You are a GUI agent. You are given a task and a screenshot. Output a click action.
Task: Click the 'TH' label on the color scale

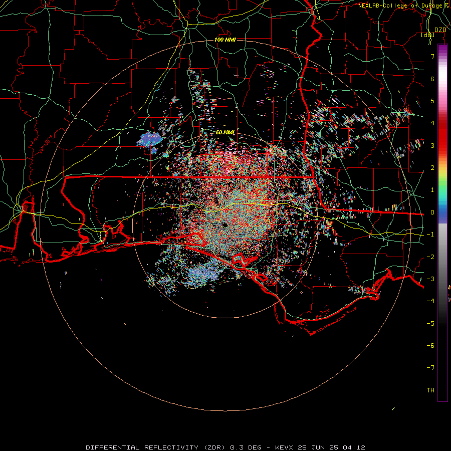coord(430,390)
